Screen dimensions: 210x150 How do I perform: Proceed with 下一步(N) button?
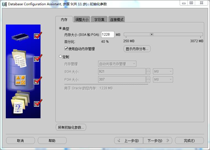point(158,140)
